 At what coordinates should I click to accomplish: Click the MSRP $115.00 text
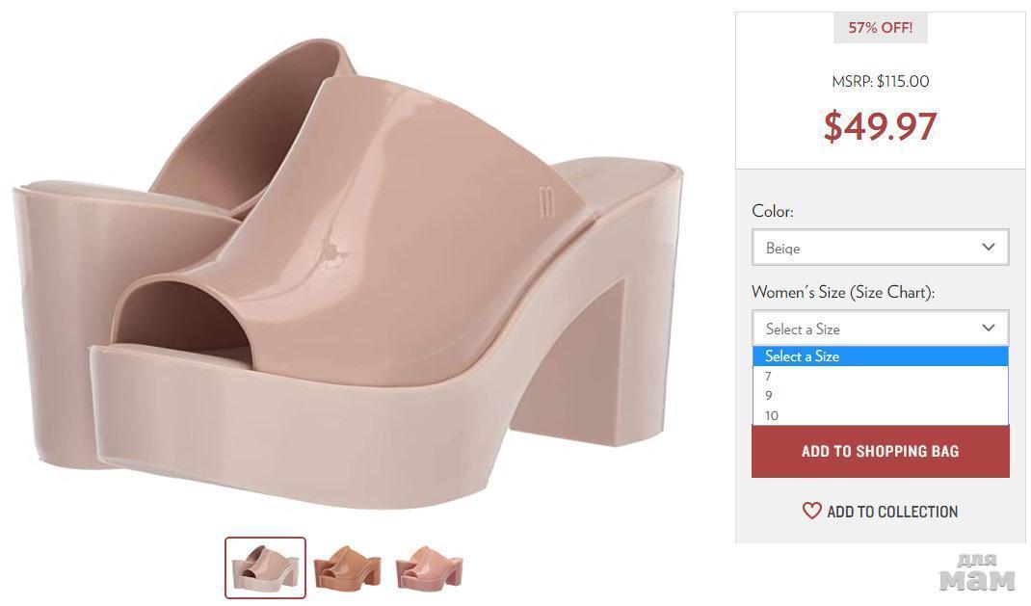coord(880,82)
